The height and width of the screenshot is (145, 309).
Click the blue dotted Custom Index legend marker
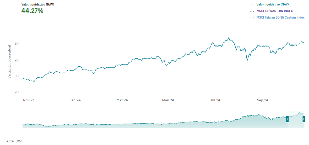[x=252, y=18]
